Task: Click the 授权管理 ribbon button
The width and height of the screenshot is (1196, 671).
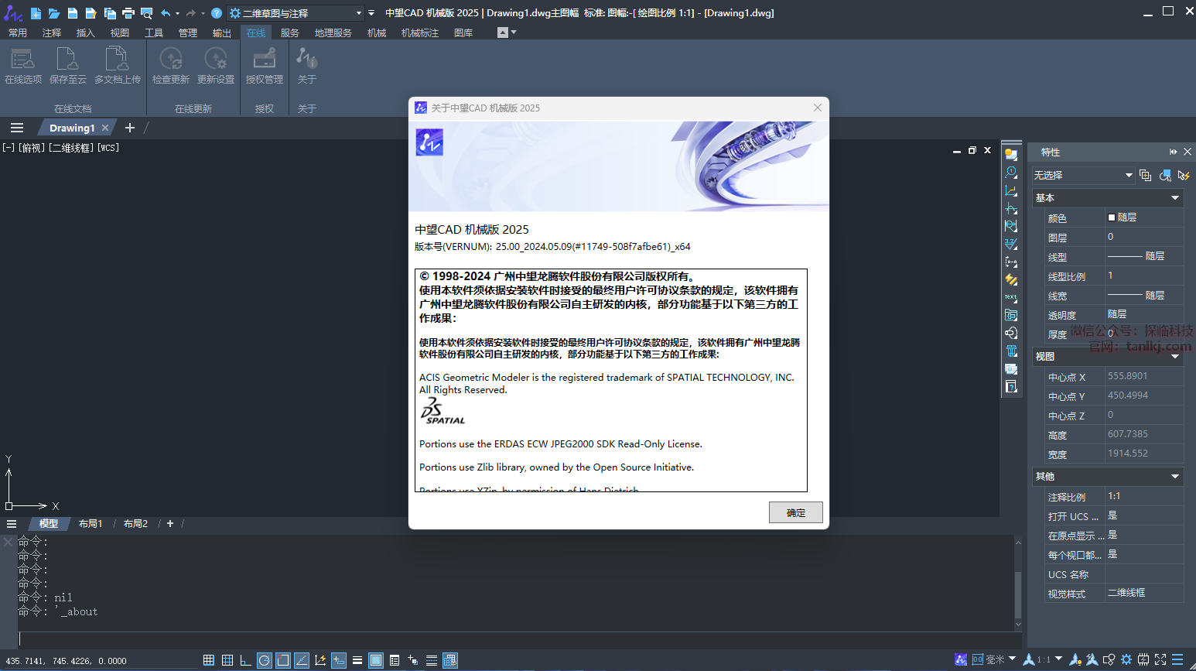Action: 265,66
